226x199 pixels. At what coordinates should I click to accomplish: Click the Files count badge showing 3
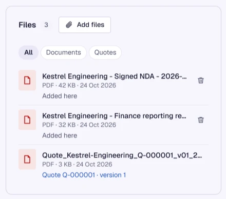click(46, 25)
